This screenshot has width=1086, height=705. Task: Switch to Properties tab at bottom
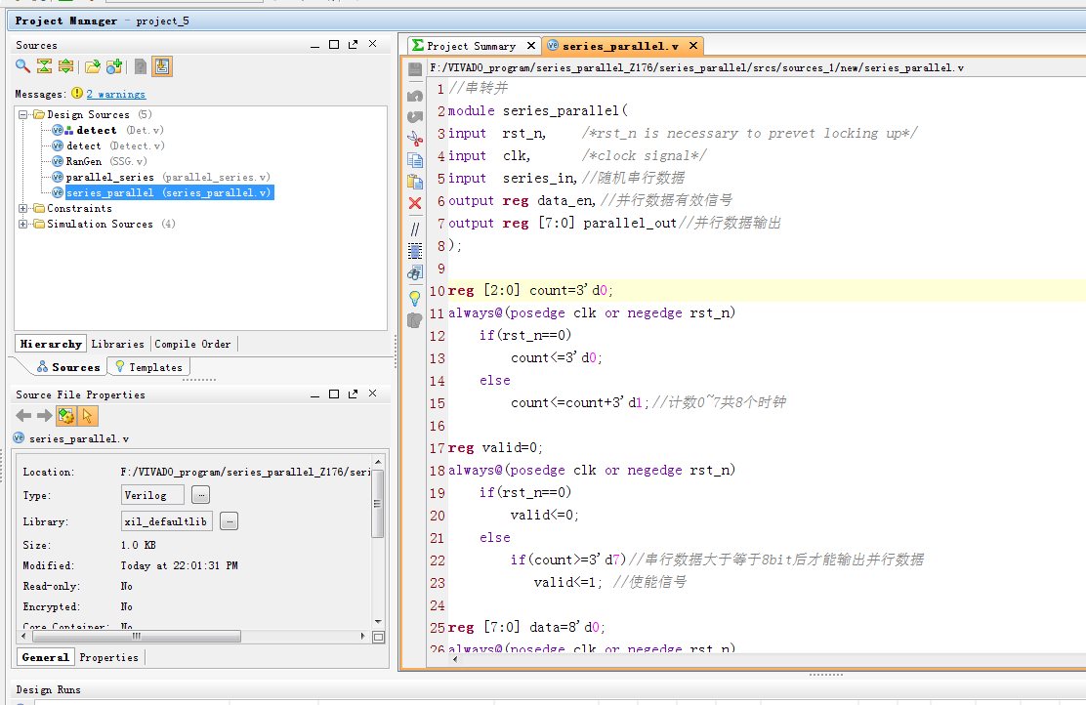coord(108,657)
